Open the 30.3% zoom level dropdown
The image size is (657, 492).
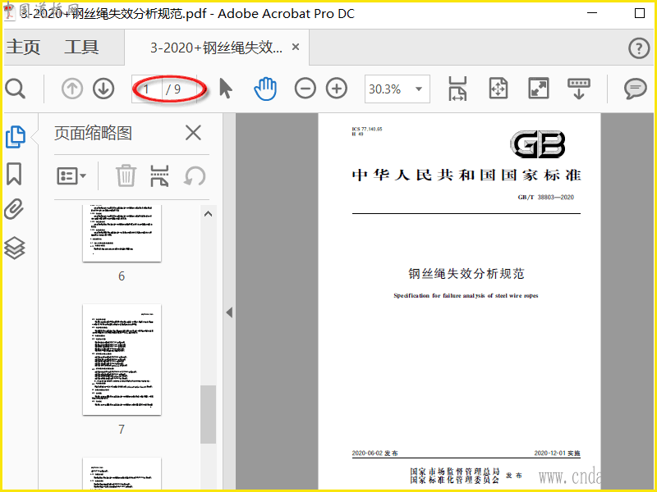(397, 89)
